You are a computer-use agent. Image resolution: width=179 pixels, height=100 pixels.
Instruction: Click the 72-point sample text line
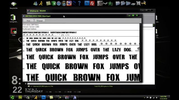[x=83, y=77]
